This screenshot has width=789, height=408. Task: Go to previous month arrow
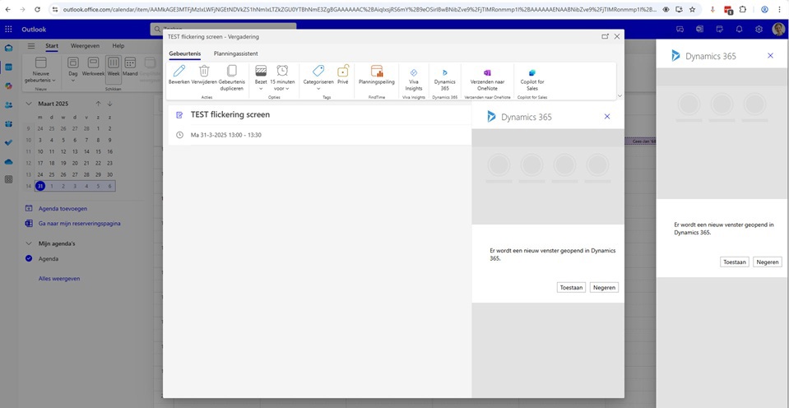(x=98, y=104)
